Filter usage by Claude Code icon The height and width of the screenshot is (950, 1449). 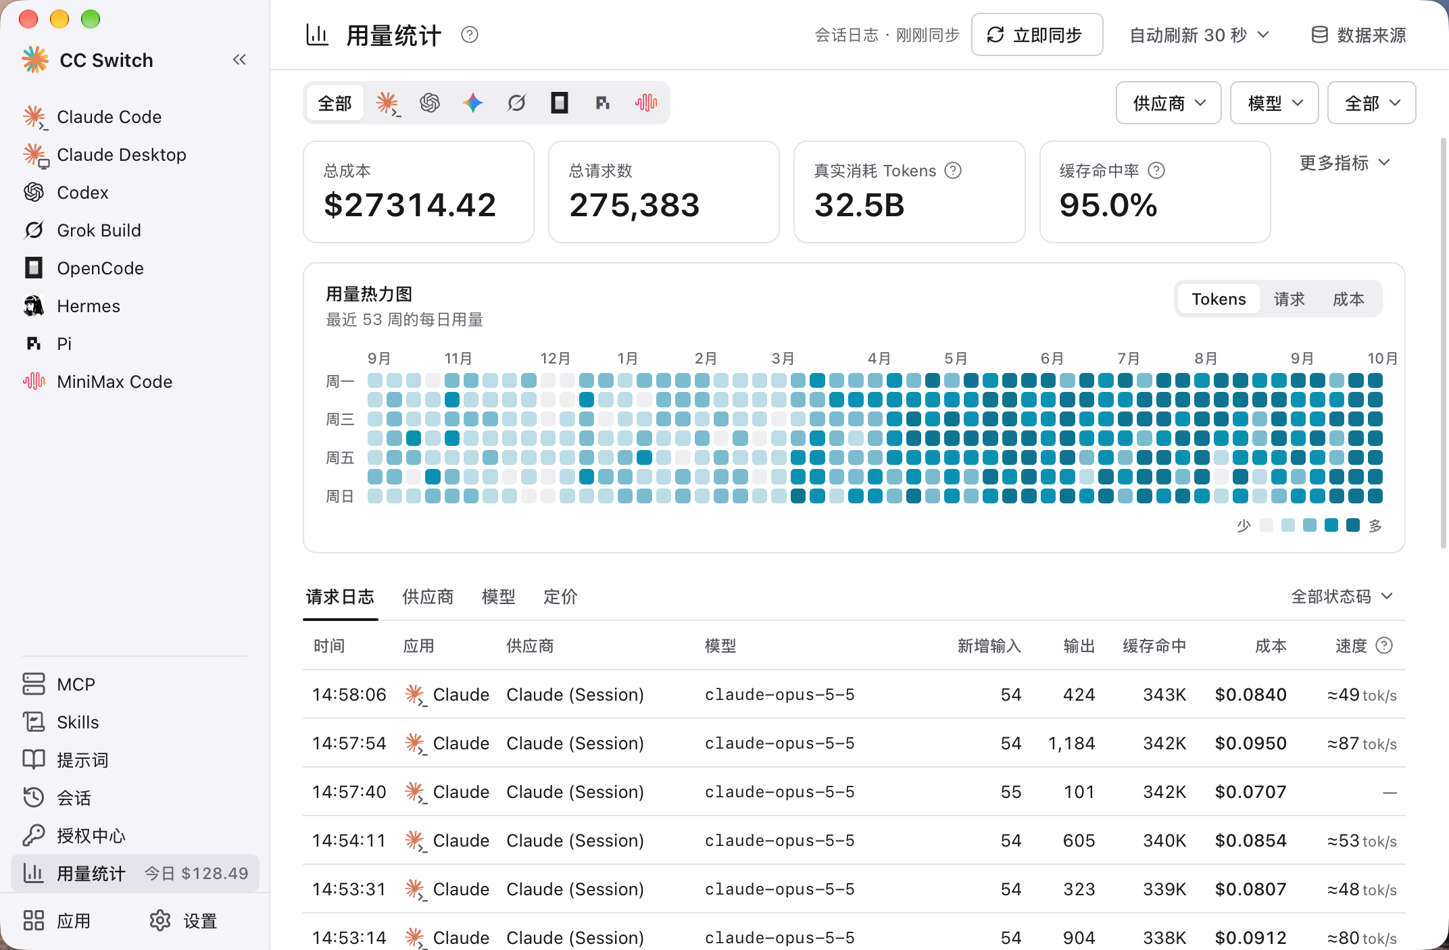(x=387, y=103)
